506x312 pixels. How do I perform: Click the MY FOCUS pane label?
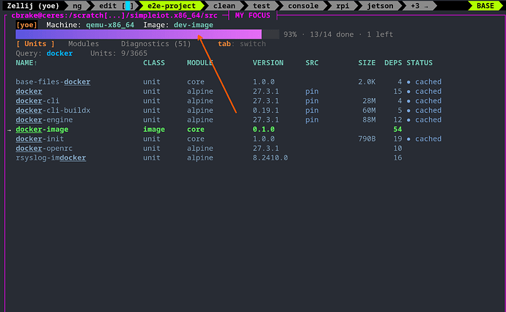pos(253,15)
